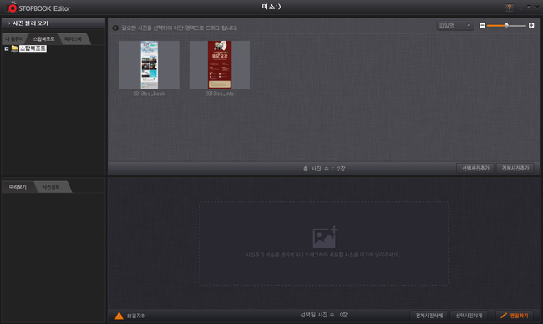The height and width of the screenshot is (324, 543).
Task: Click the 선택사진추가 button
Action: [x=475, y=168]
